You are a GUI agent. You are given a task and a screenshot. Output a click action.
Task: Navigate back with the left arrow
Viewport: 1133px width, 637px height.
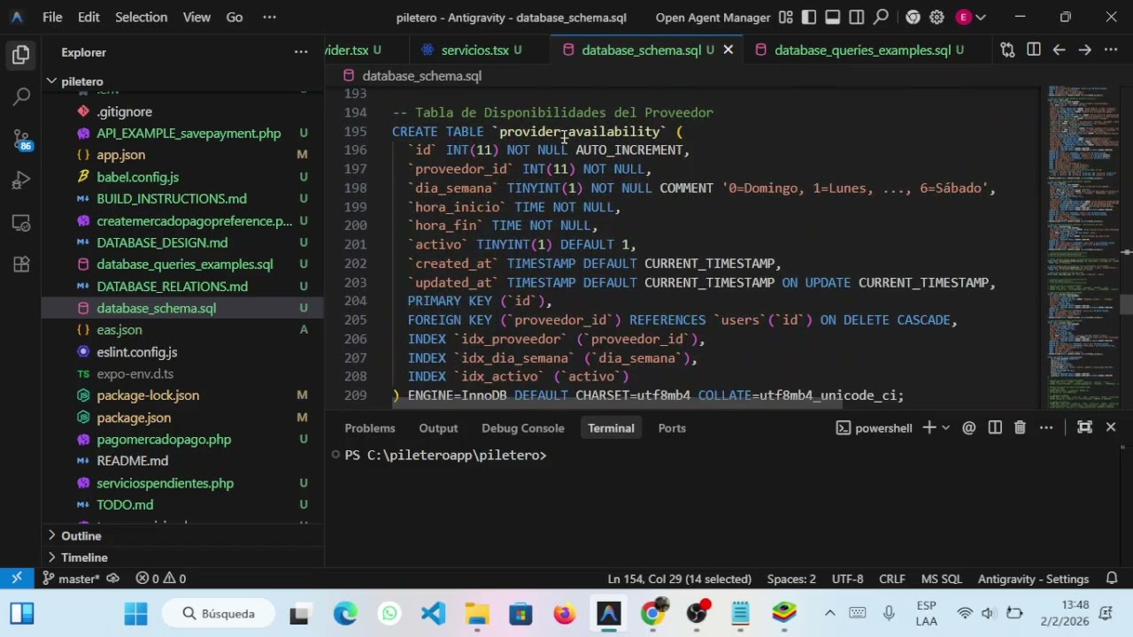click(1059, 50)
